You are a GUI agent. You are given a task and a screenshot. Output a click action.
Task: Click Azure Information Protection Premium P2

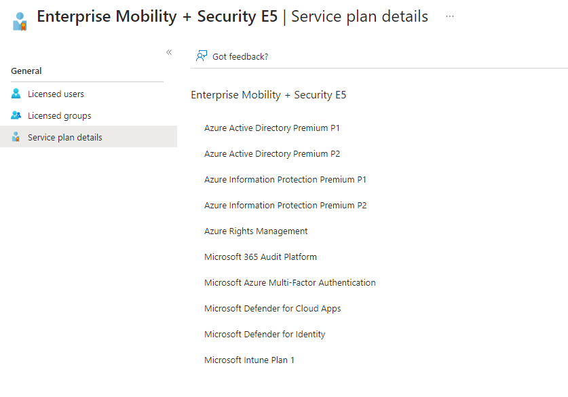pos(285,206)
